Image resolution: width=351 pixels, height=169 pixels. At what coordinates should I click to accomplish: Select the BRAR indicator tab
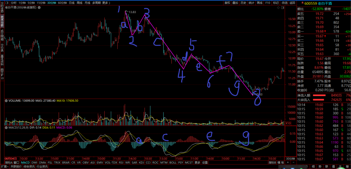pyautogui.click(x=66, y=163)
